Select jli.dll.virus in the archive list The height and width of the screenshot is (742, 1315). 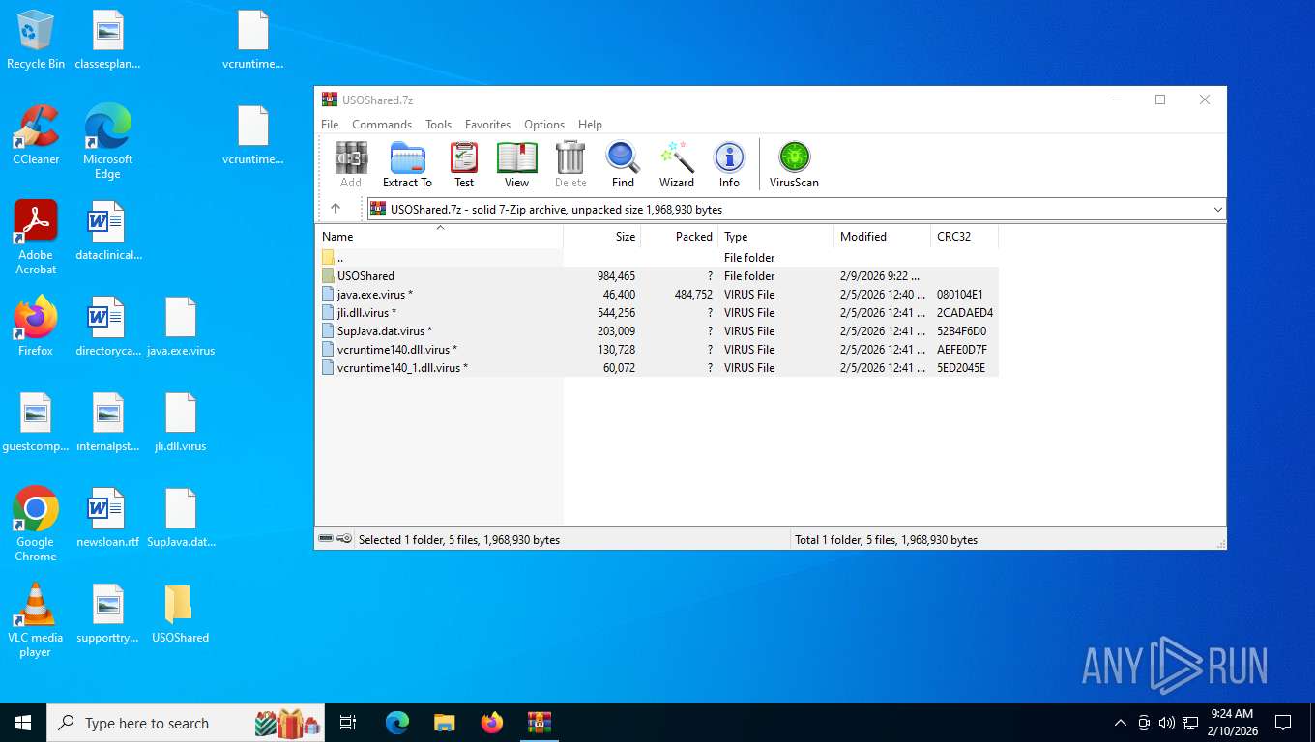coord(657,313)
